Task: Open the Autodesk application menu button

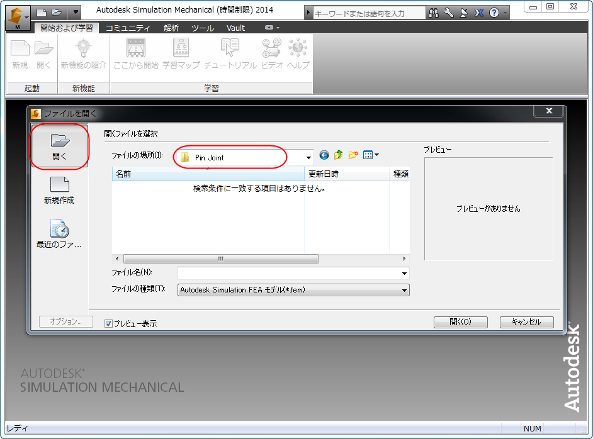Action: point(18,18)
